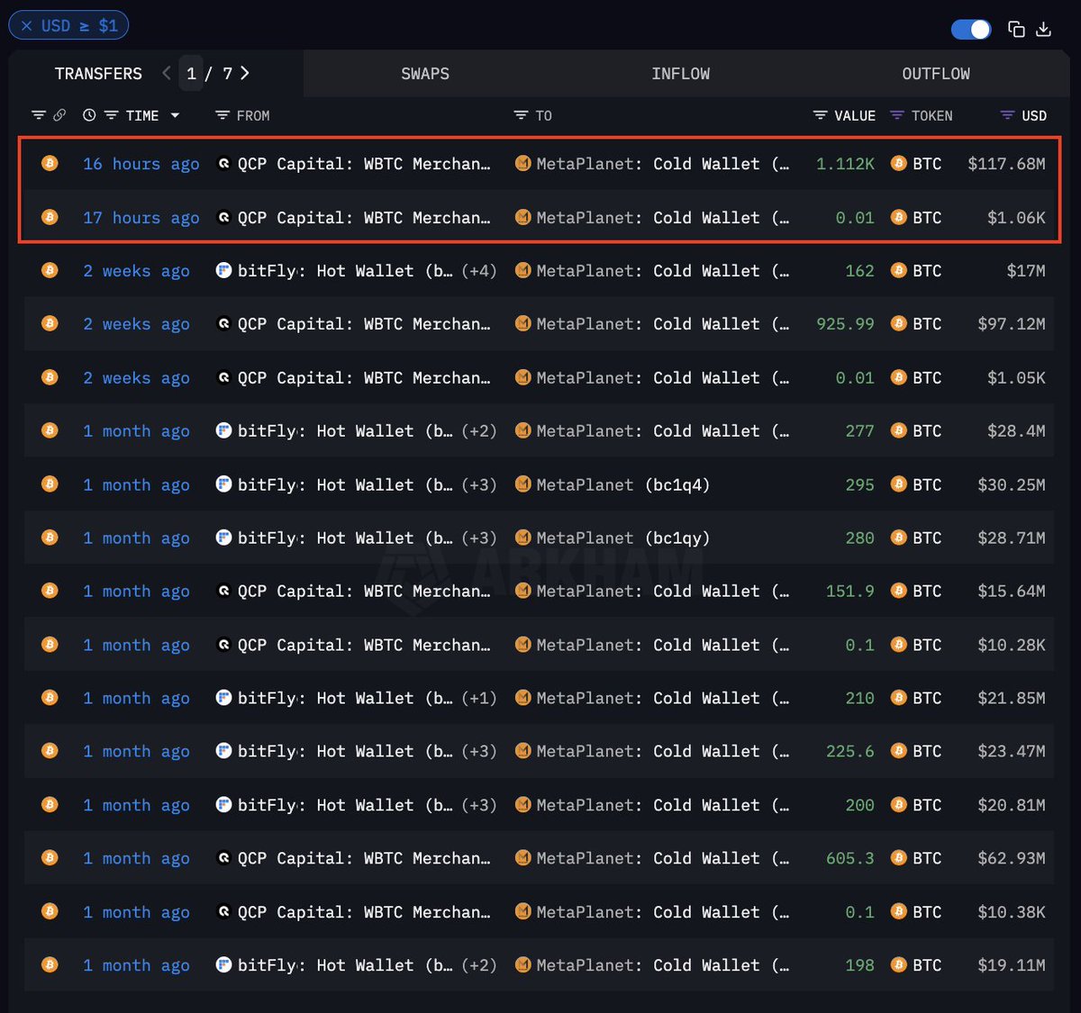Expand the (+3) senders in $23.47M row
This screenshot has width=1081, height=1013.
(478, 751)
